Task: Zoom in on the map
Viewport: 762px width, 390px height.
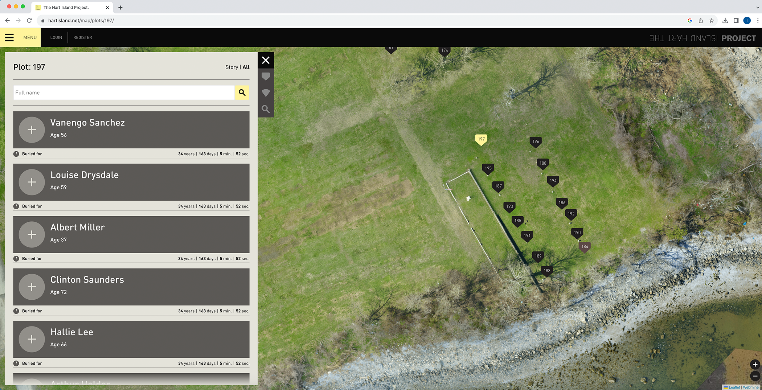Action: tap(755, 364)
